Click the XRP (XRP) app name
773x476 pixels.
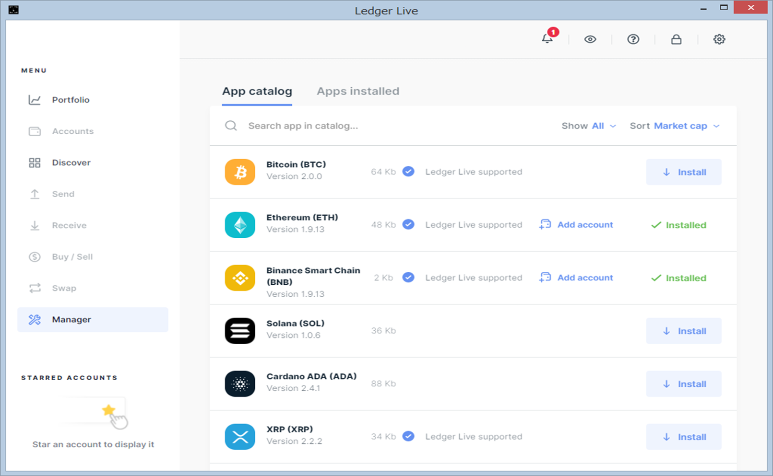pyautogui.click(x=289, y=429)
